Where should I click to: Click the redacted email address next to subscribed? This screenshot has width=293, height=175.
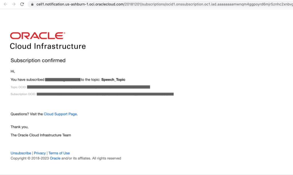pyautogui.click(x=62, y=80)
